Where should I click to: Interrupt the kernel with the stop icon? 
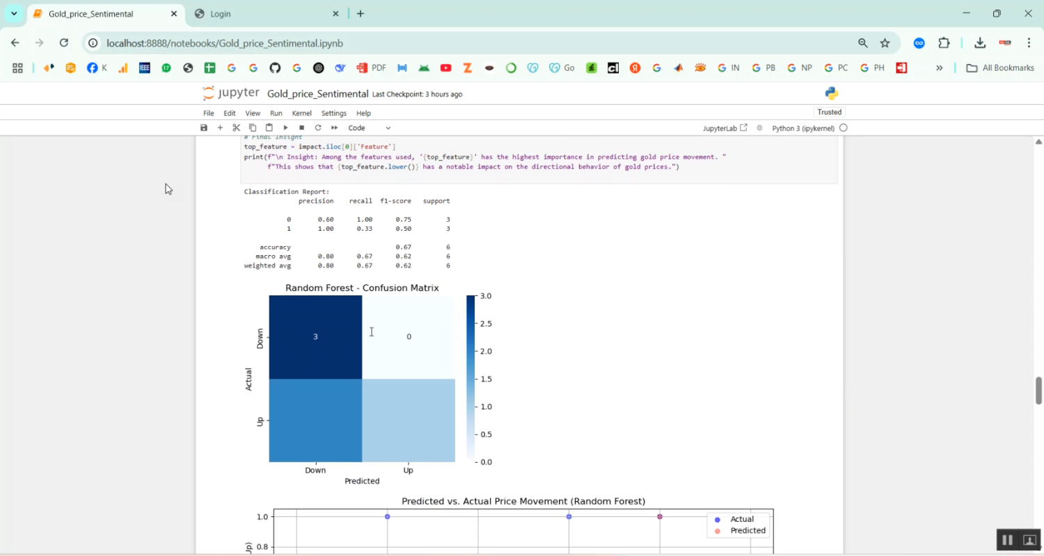pos(301,128)
